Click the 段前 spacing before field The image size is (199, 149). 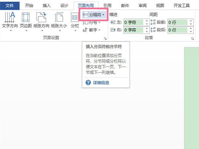(x=177, y=23)
